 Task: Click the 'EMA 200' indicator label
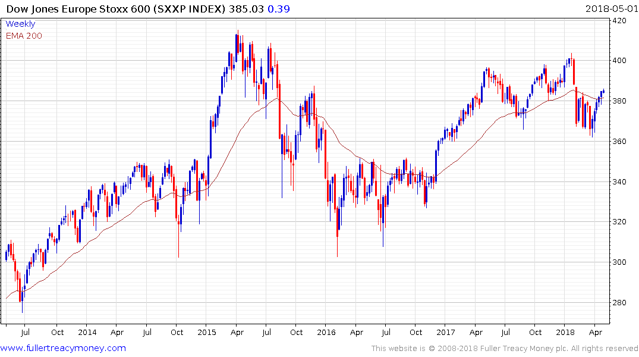point(24,36)
